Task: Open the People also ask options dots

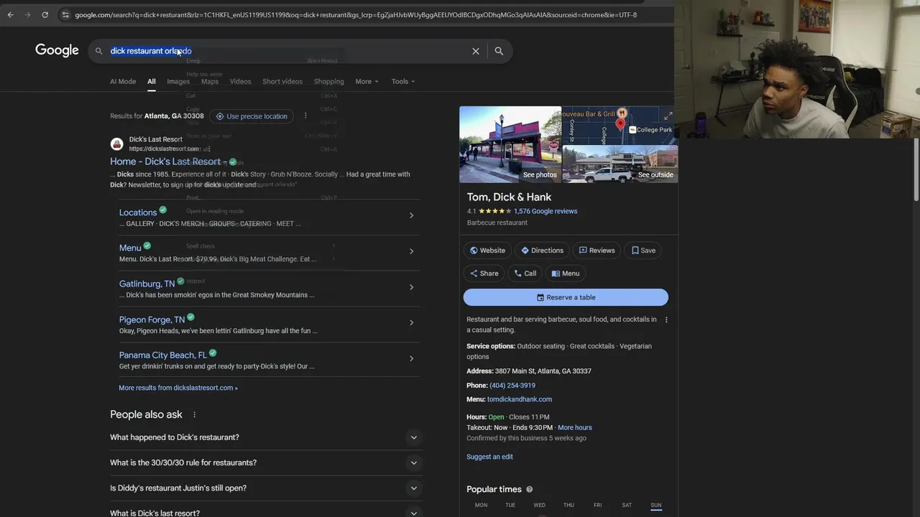Action: point(194,414)
